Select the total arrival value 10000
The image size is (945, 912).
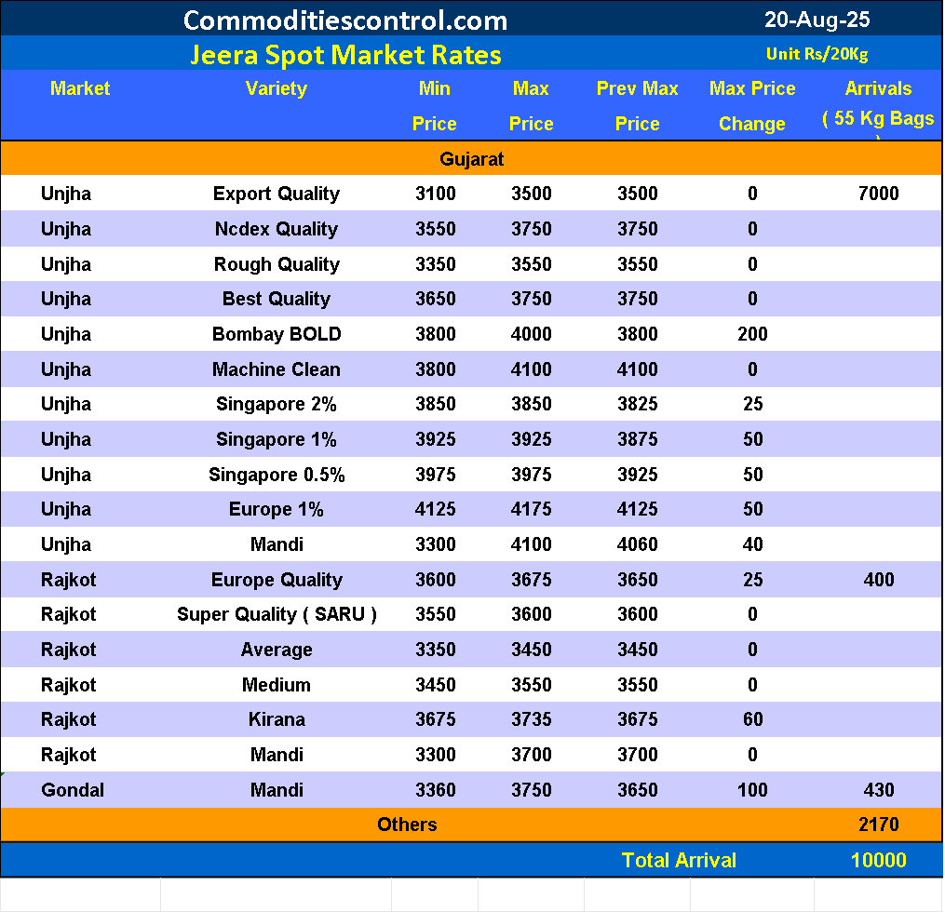click(878, 860)
